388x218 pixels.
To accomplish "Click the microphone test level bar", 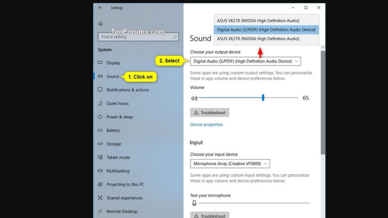I will click(254, 203).
